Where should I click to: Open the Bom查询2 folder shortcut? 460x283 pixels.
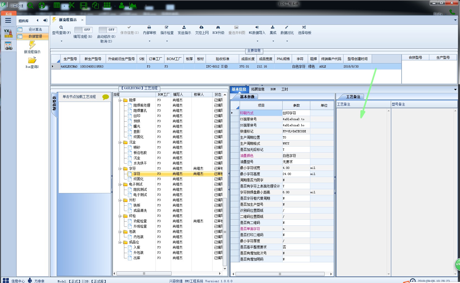point(32,63)
